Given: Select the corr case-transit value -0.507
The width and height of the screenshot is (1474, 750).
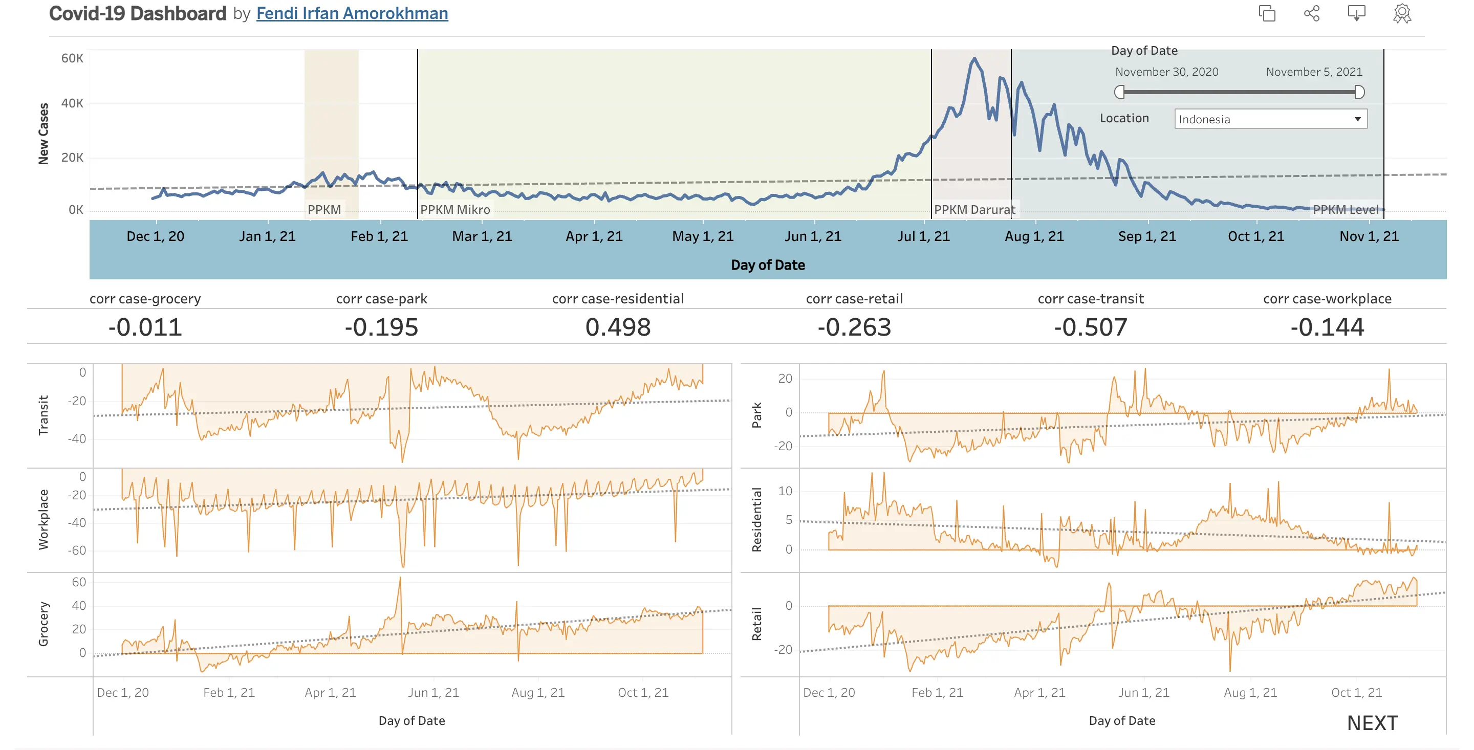Looking at the screenshot, I should 1090,327.
